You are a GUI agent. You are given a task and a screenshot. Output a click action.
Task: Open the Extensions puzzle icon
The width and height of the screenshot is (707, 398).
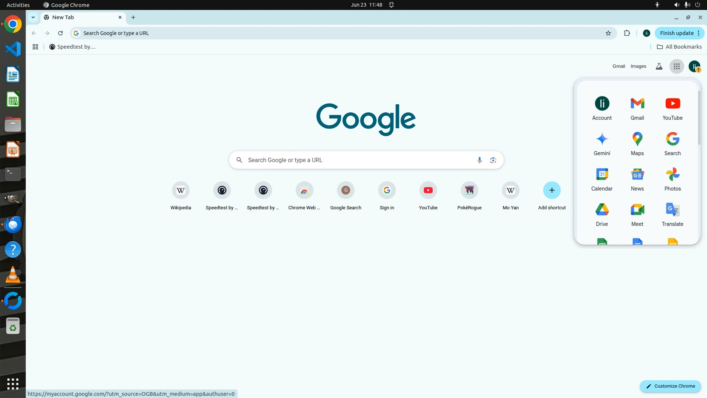[x=627, y=33]
